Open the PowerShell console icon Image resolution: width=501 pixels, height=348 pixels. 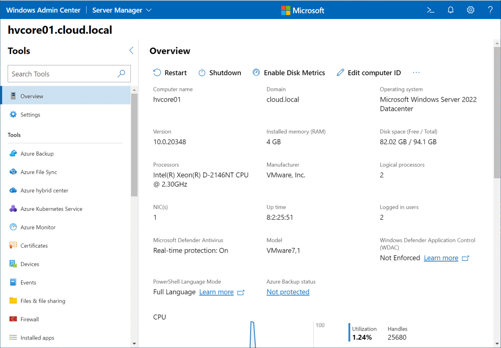pyautogui.click(x=431, y=10)
